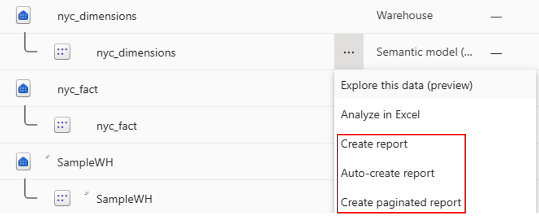
Task: Open the nyc_fact warehouse name
Action: pyautogui.click(x=77, y=89)
